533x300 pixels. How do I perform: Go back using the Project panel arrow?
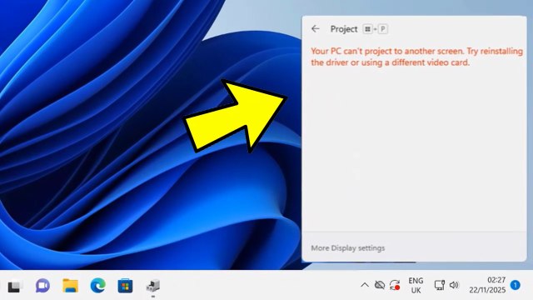click(x=316, y=29)
